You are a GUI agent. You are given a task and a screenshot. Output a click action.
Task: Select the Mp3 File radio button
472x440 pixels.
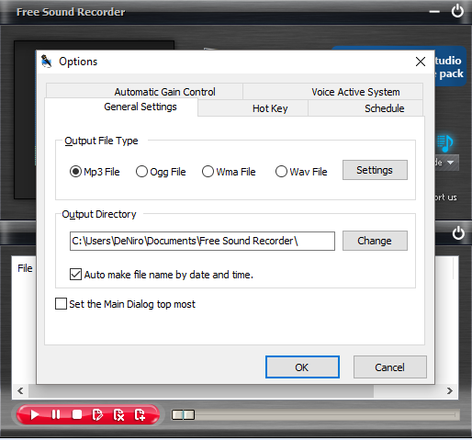point(75,172)
